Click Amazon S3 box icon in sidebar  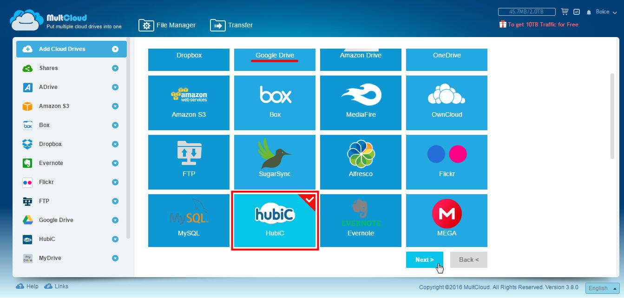27,106
